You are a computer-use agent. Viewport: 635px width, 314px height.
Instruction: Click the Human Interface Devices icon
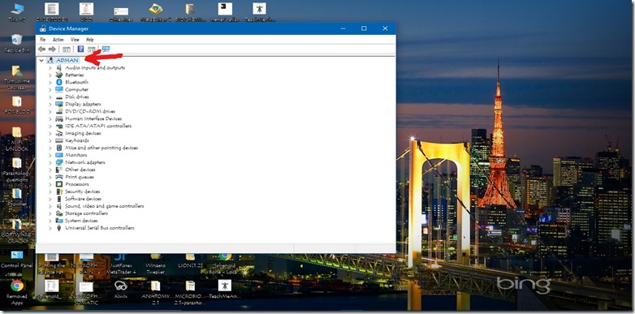59,118
